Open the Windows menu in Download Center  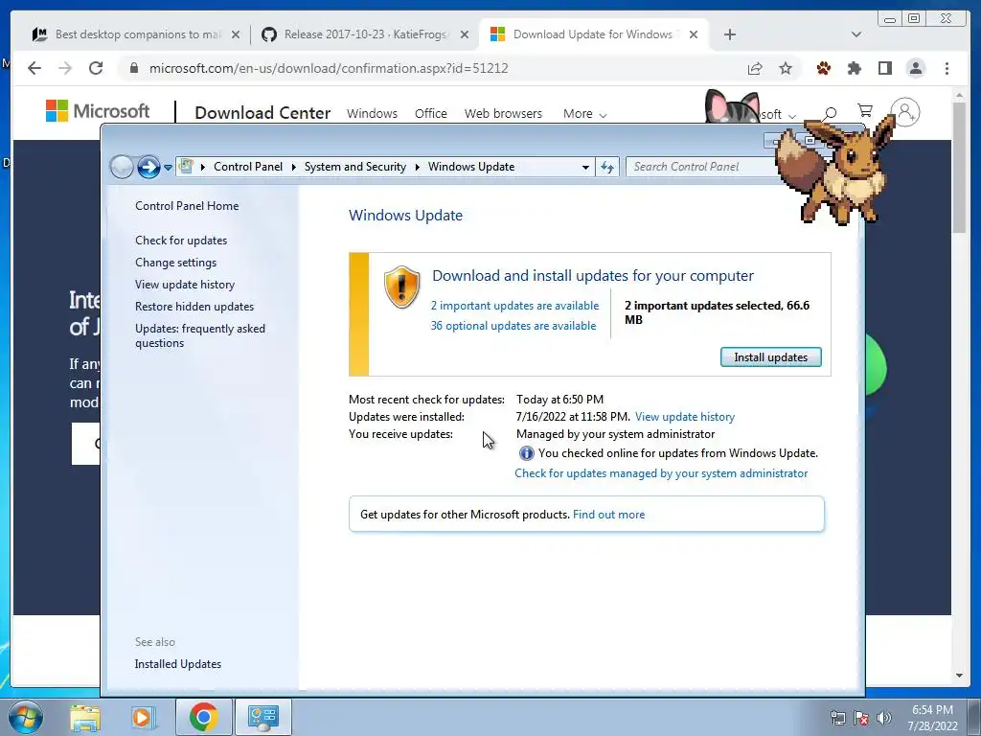pos(373,114)
